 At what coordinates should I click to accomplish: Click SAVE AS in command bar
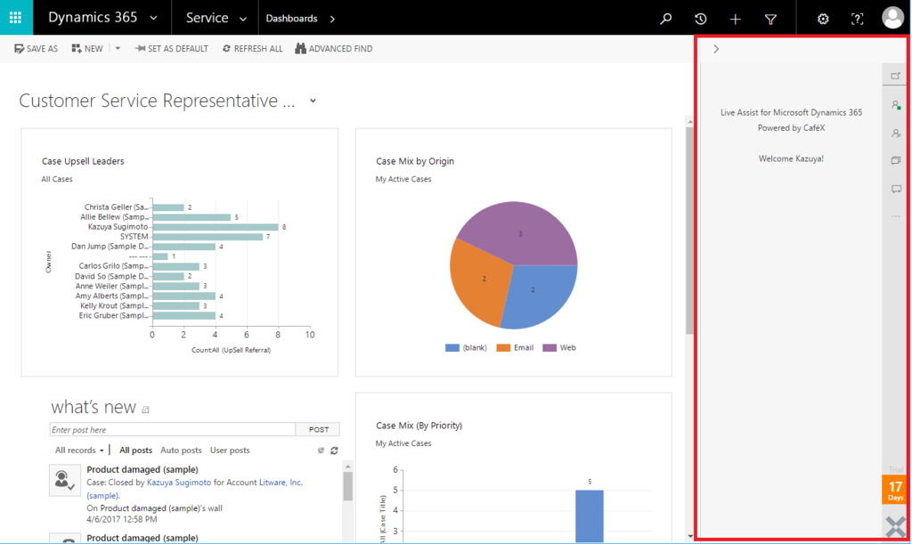36,49
